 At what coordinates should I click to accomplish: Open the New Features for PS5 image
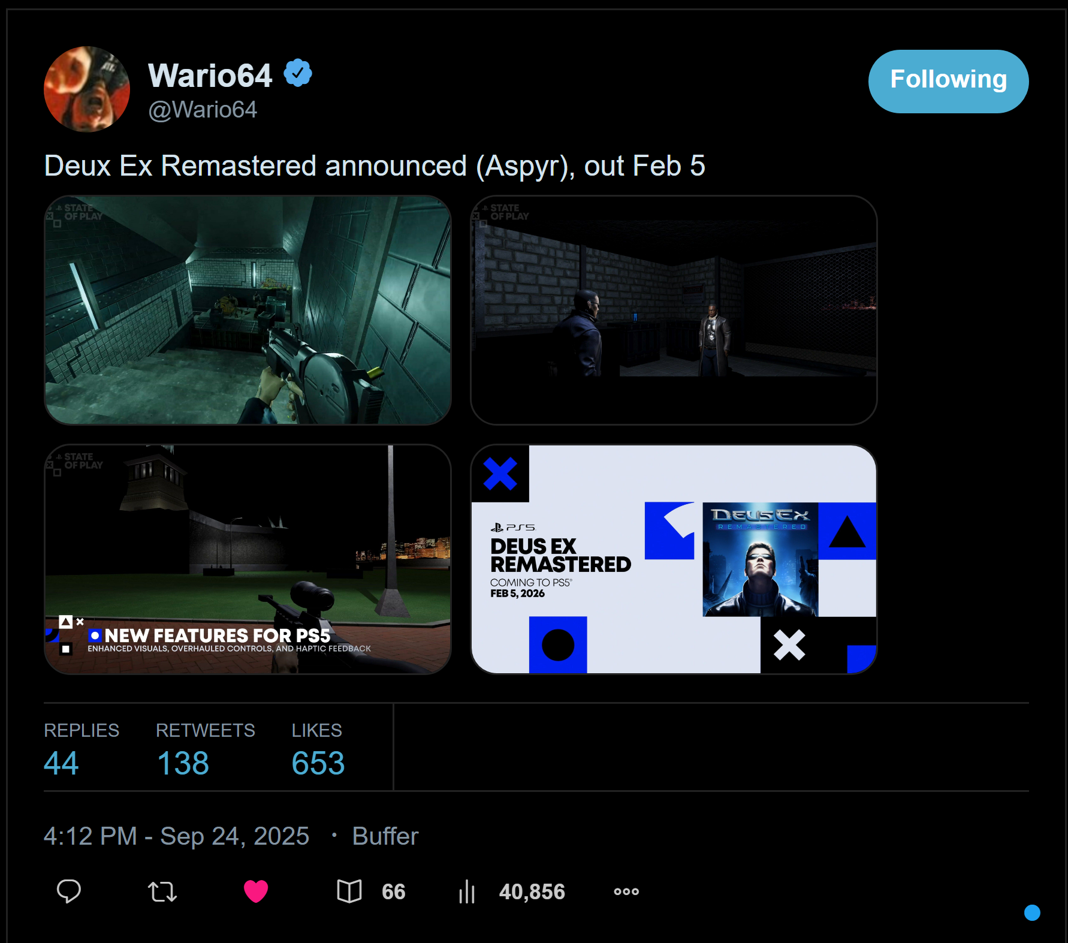pos(248,559)
